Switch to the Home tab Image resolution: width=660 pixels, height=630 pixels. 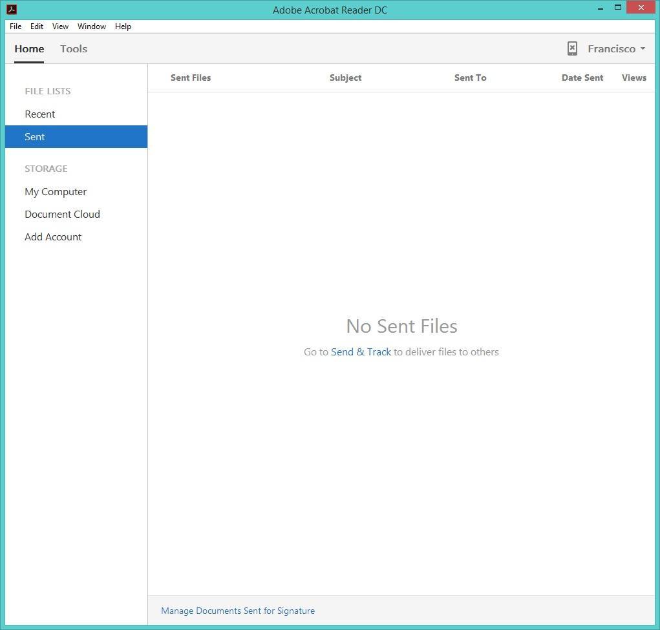coord(28,48)
